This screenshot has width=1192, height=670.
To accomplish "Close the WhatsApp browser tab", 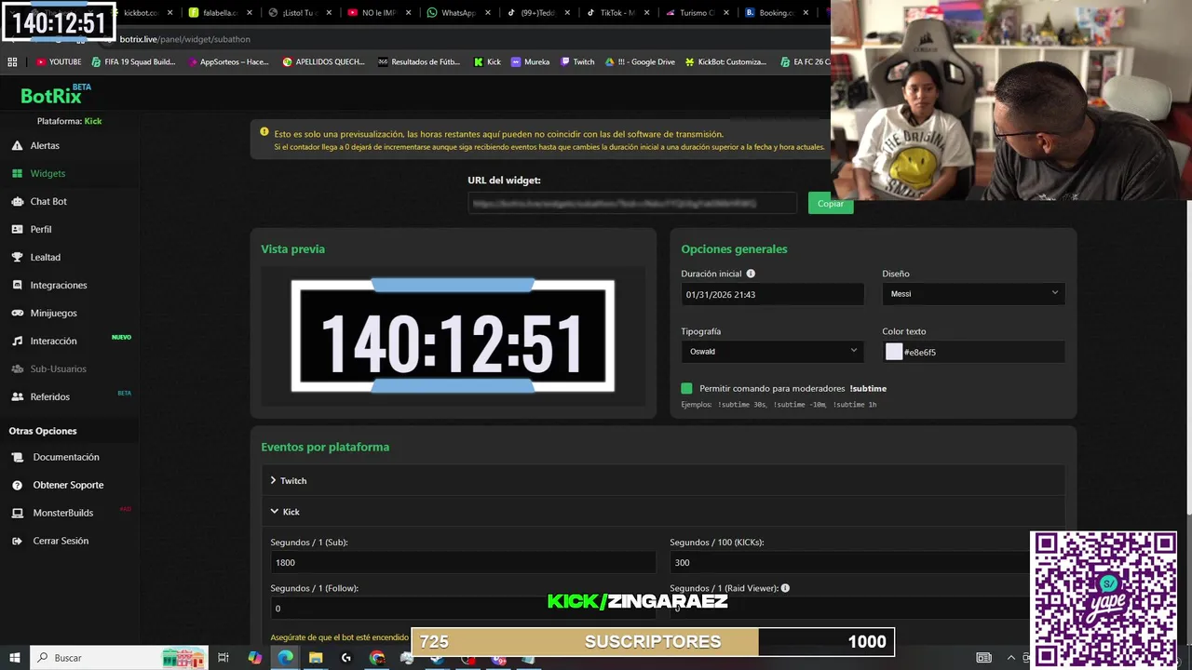I will click(488, 13).
